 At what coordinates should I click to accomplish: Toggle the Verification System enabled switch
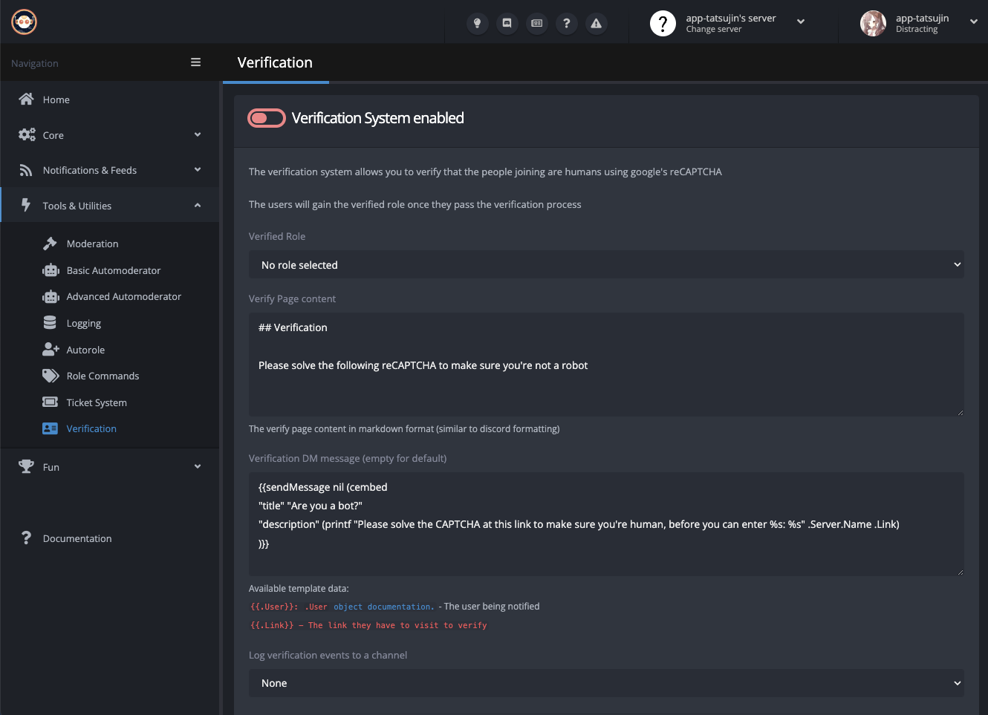267,118
